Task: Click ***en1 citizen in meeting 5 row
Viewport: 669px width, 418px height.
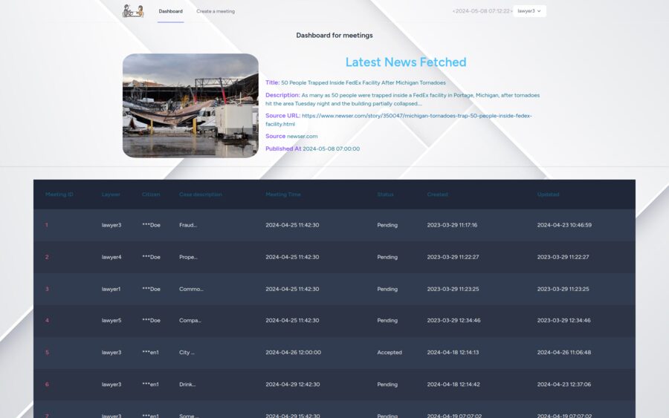Action: point(150,353)
